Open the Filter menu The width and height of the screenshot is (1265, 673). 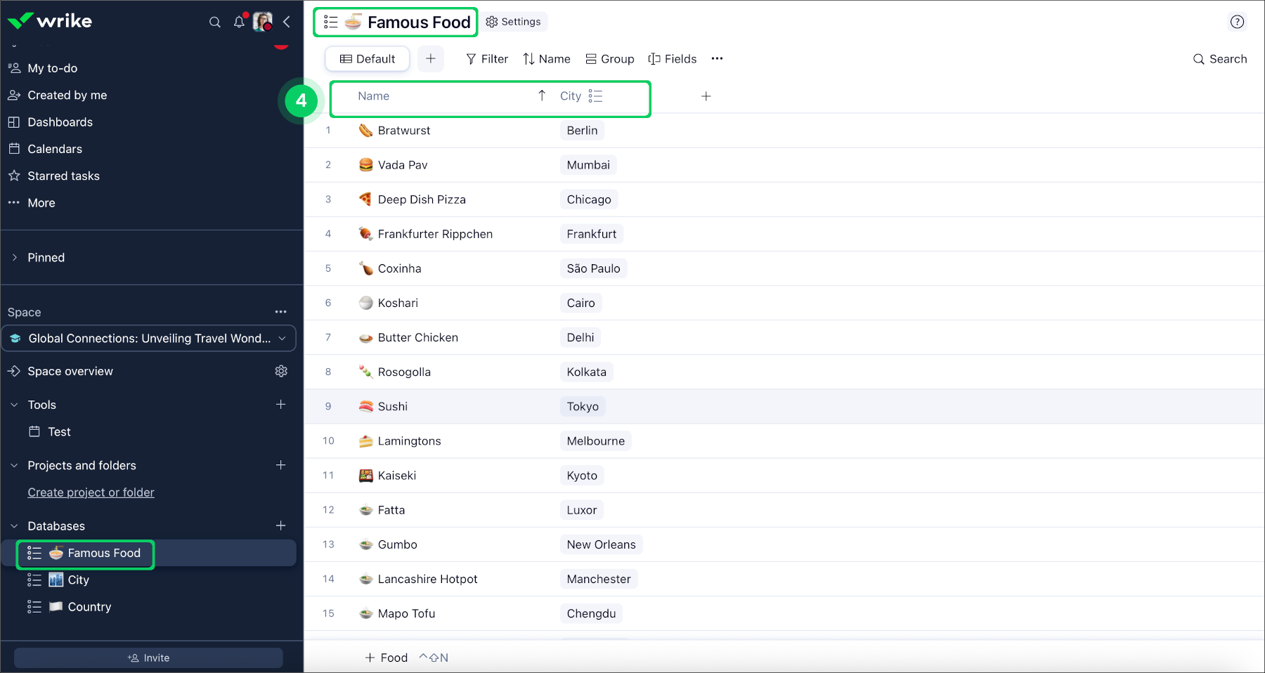pos(487,59)
